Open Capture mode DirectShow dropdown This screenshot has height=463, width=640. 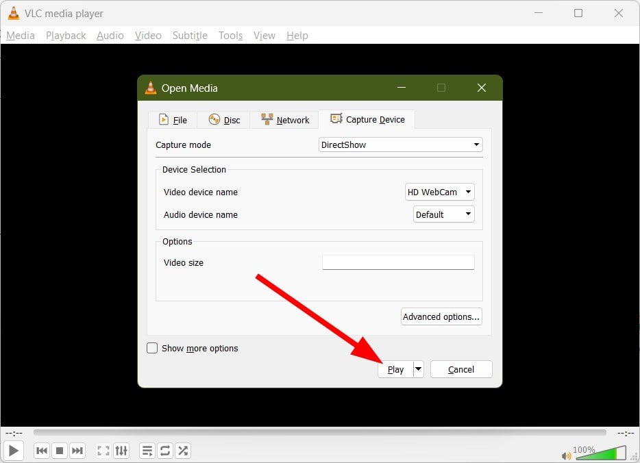pyautogui.click(x=400, y=145)
